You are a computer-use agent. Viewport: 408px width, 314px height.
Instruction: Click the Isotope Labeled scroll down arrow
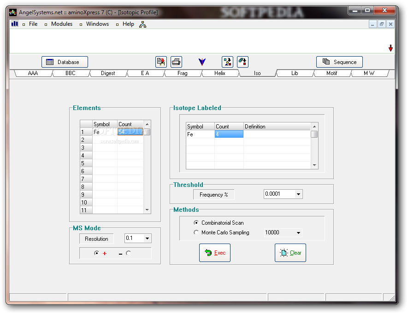coord(314,165)
